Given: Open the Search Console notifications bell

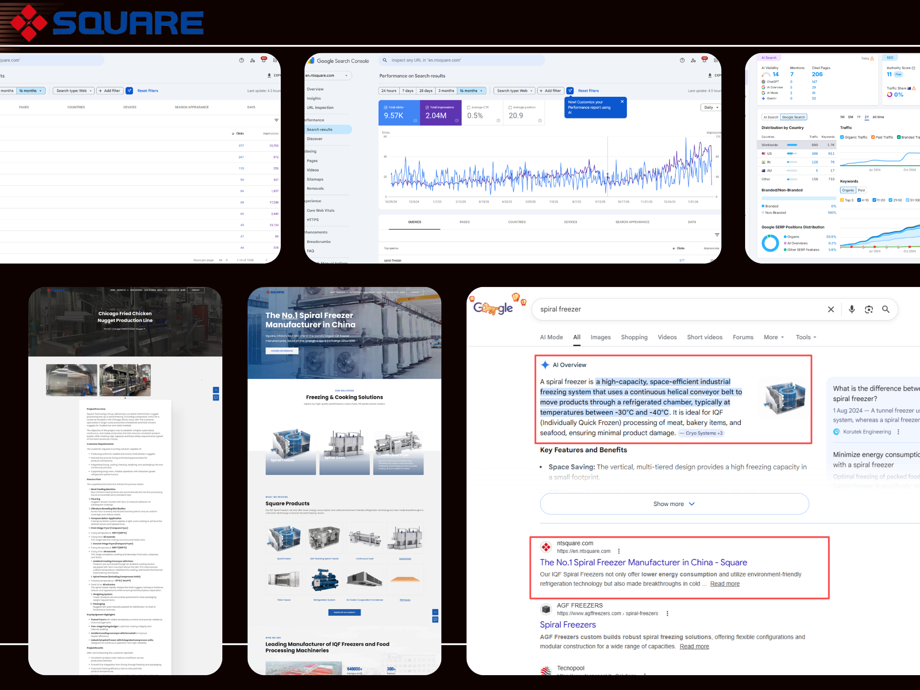Looking at the screenshot, I should [x=704, y=60].
